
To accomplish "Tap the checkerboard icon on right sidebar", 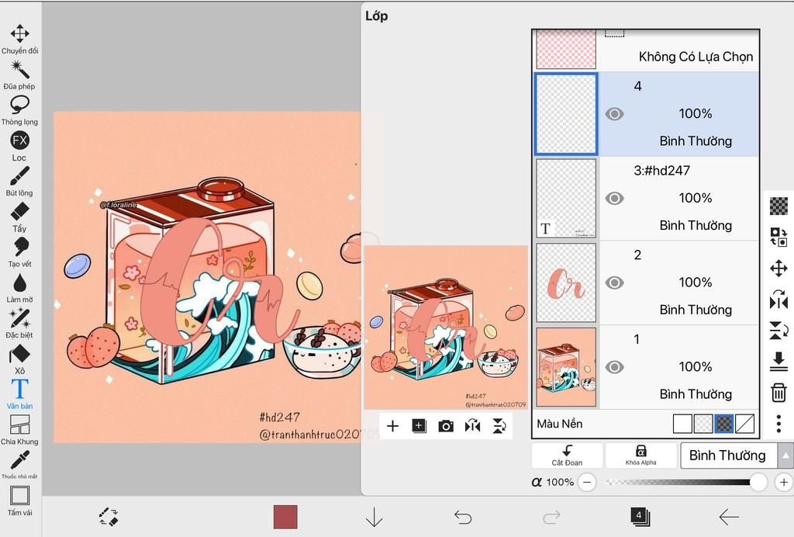I will click(x=778, y=206).
